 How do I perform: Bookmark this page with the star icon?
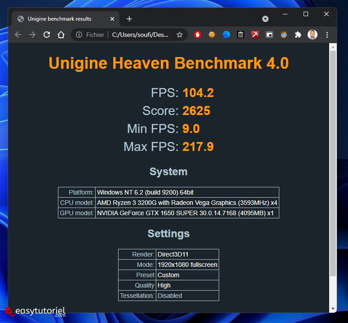(x=180, y=35)
